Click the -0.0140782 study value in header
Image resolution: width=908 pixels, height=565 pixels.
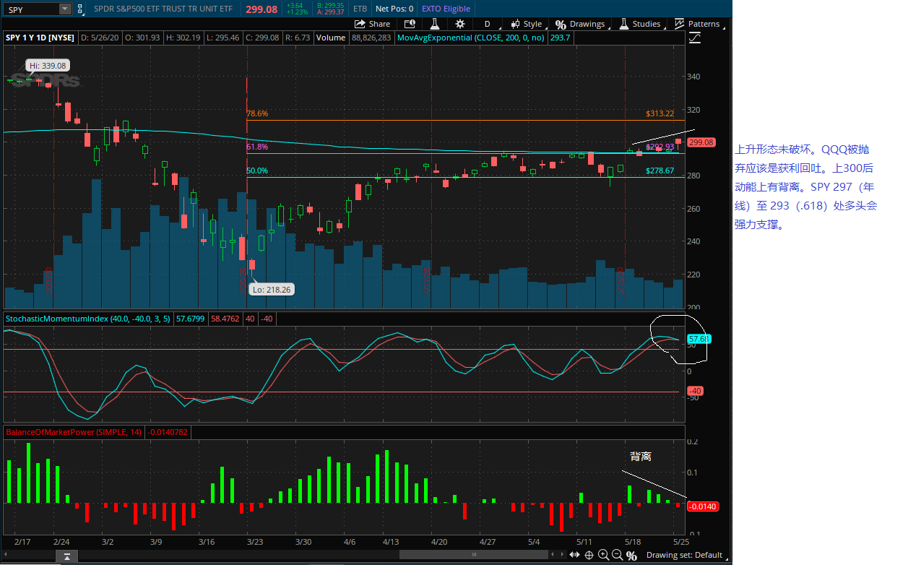(168, 432)
